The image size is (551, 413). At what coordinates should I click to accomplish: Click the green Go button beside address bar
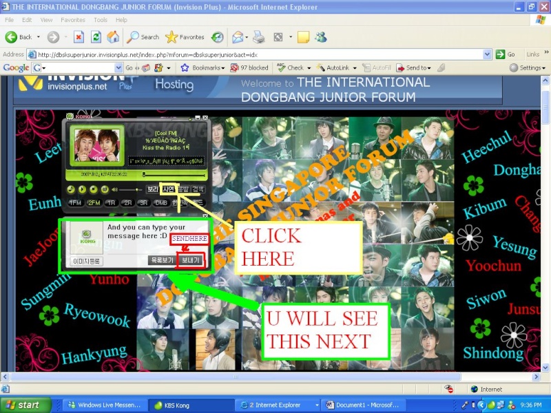[505, 54]
